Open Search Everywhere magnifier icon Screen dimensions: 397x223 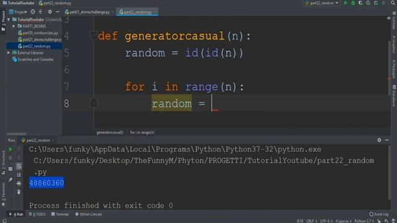click(393, 3)
